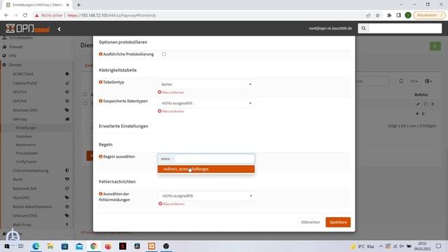The width and height of the screenshot is (448, 252).
Task: Click the plus add entry icon
Action: pos(417,113)
